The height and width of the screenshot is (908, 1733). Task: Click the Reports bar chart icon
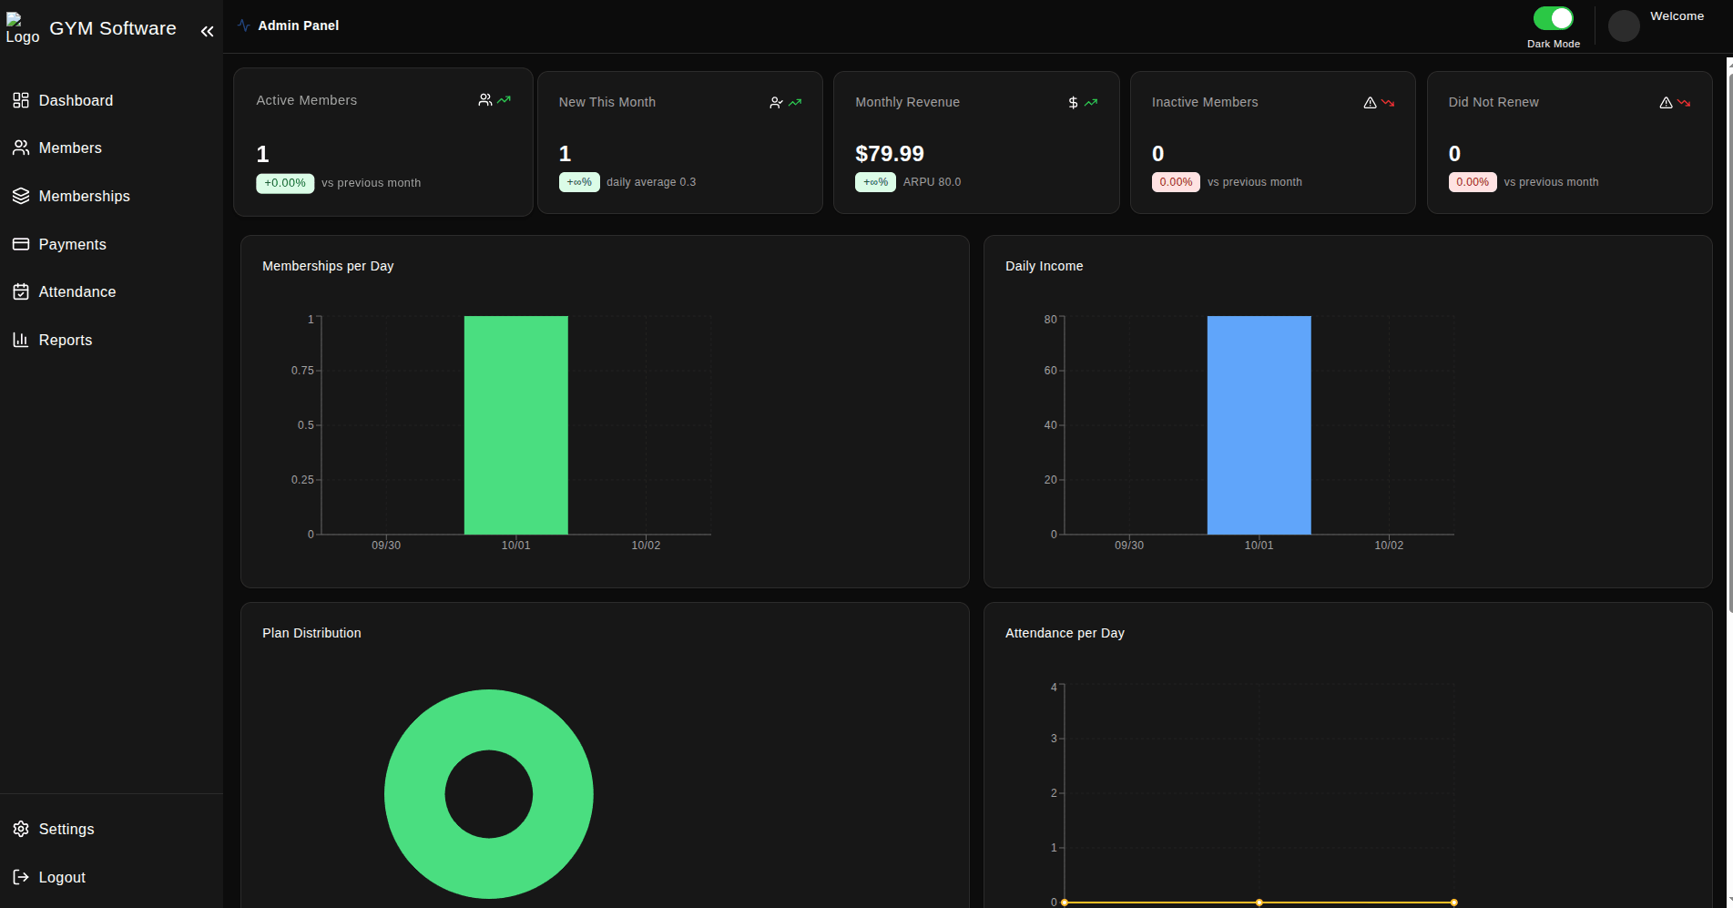pos(21,340)
